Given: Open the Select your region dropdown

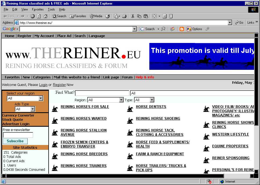Looking at the screenshot, I should pyautogui.click(x=25, y=98).
